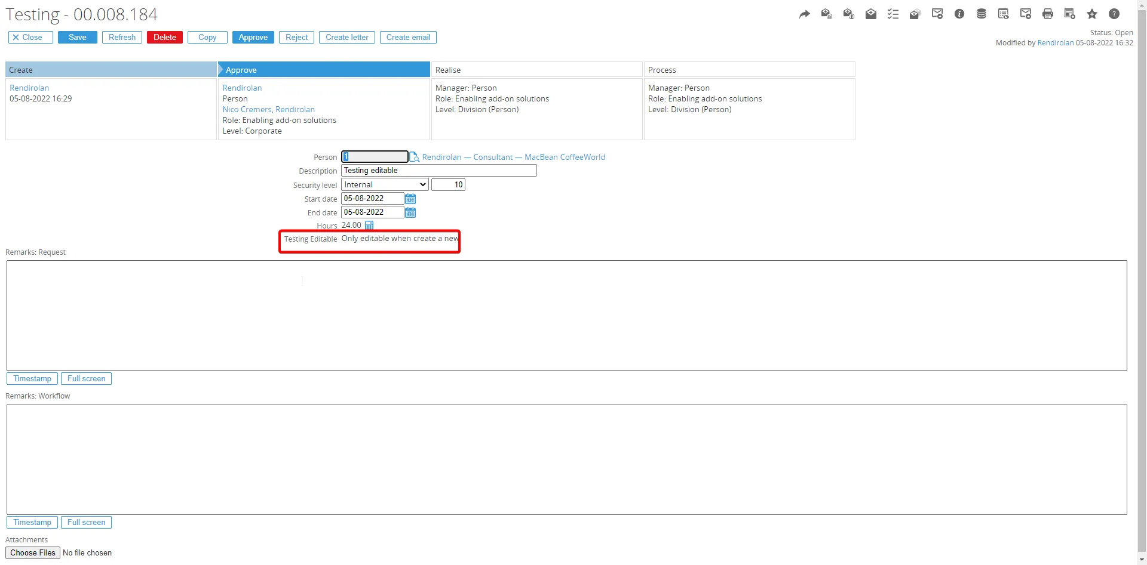Focus the Person input field

point(375,157)
